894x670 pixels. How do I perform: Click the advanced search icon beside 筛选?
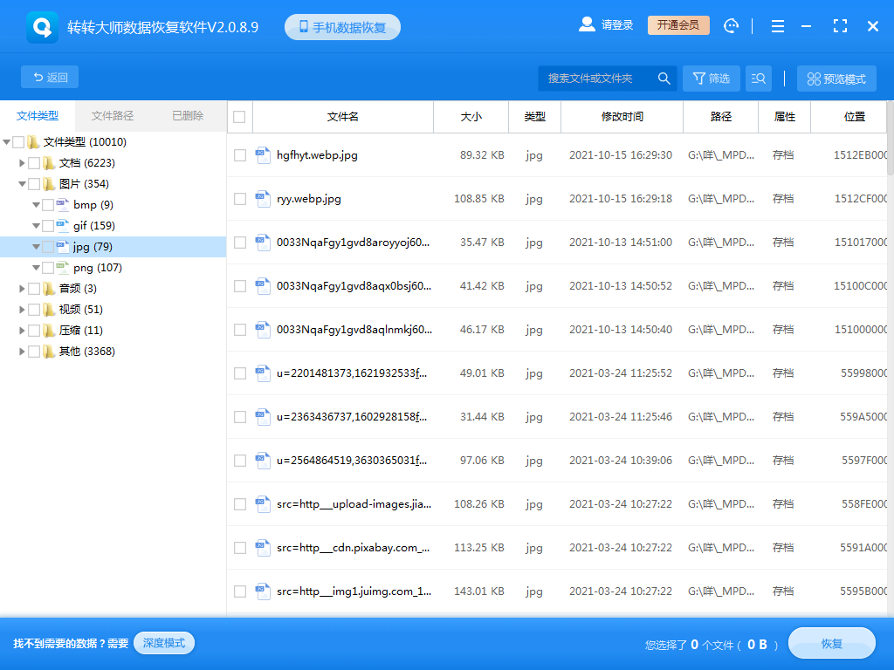pyautogui.click(x=758, y=78)
